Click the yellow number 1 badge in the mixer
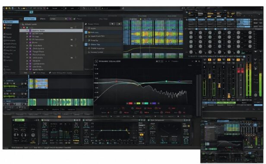 209,60
